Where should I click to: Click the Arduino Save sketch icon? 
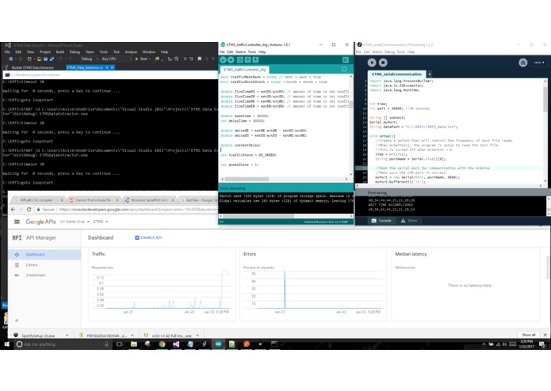255,60
